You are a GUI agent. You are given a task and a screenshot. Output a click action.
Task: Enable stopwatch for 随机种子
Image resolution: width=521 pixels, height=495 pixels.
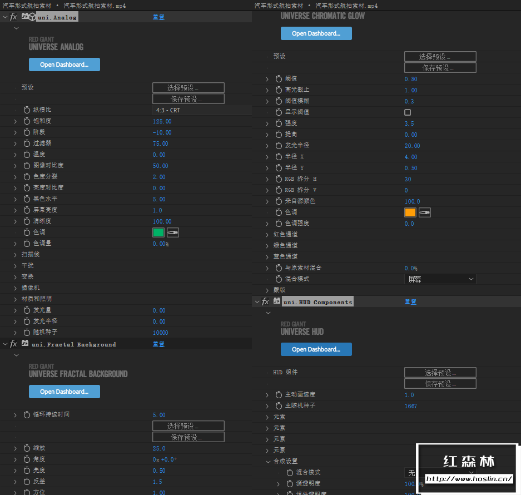[27, 332]
